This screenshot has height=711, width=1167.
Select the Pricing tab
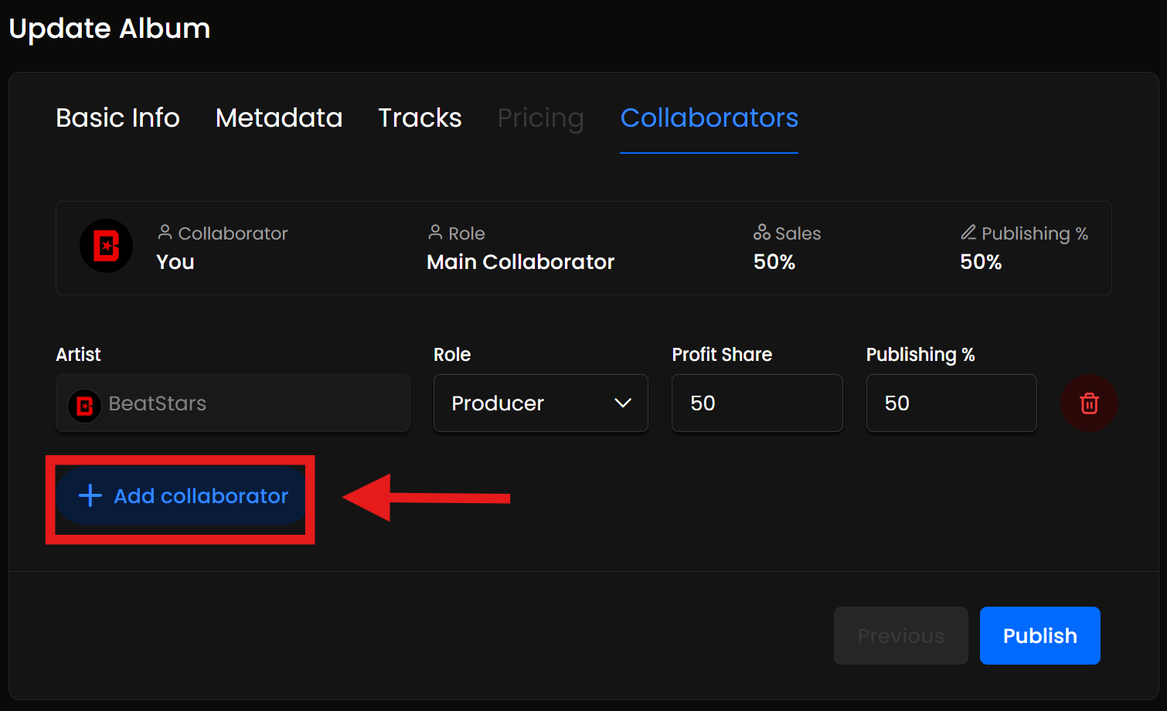coord(540,118)
